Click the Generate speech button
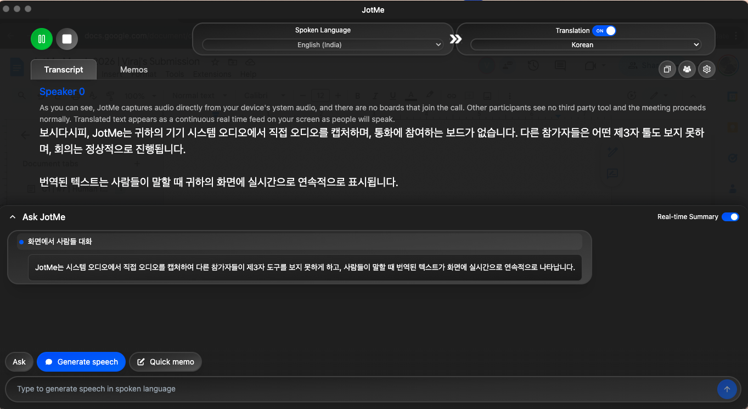 point(81,362)
